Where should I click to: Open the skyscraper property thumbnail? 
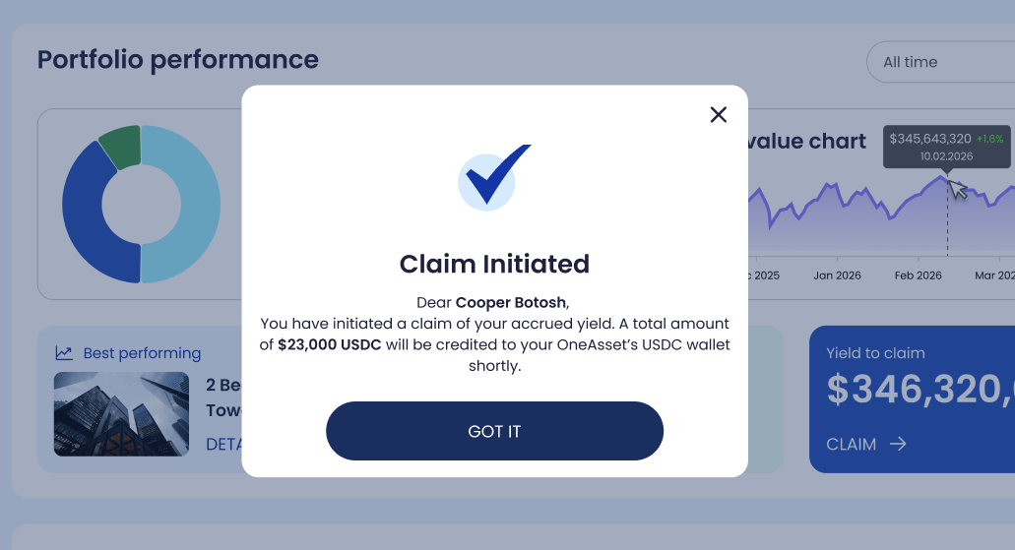[x=121, y=413]
